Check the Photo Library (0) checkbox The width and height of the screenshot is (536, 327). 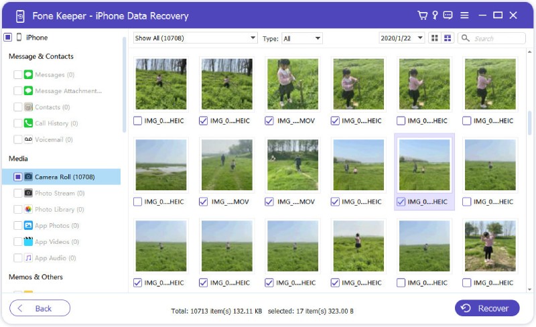click(18, 209)
